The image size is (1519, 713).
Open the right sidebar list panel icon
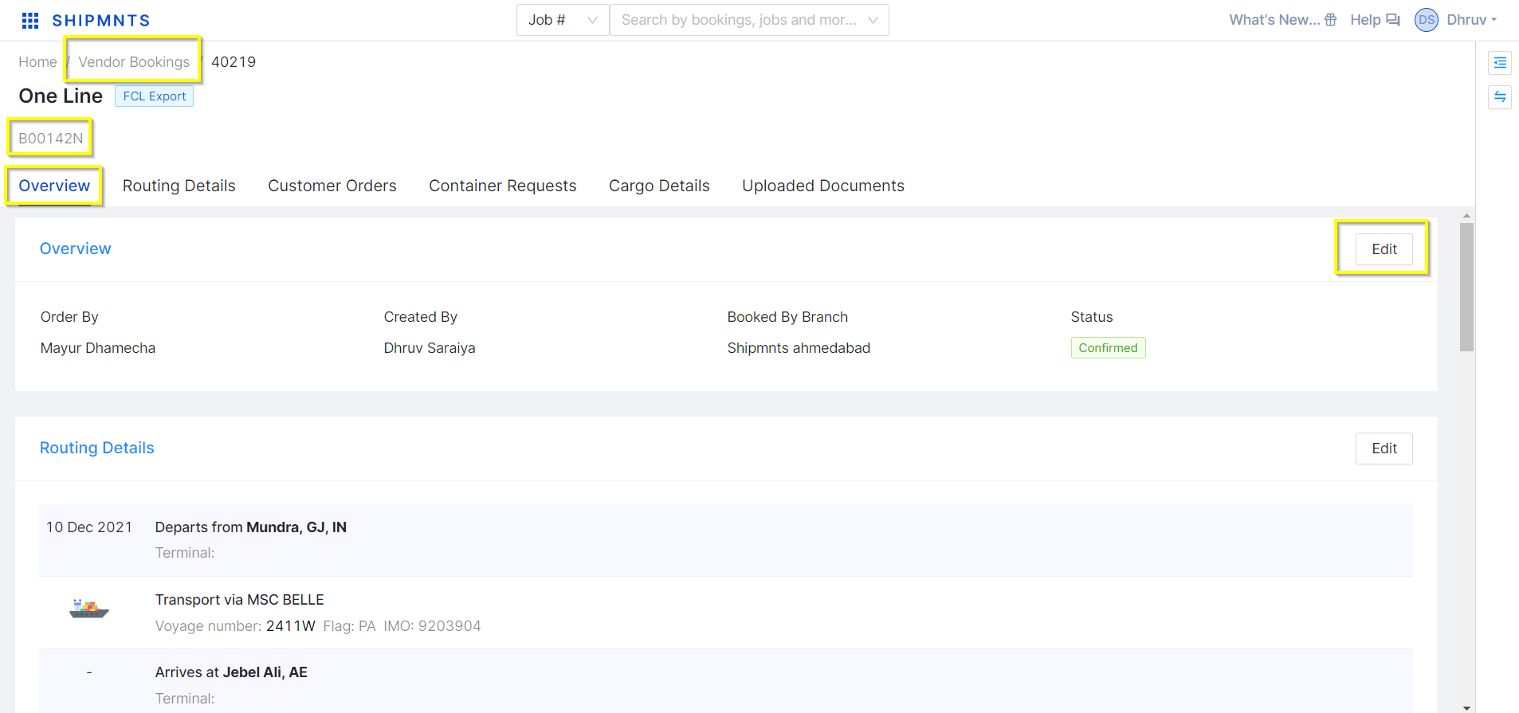pyautogui.click(x=1500, y=62)
